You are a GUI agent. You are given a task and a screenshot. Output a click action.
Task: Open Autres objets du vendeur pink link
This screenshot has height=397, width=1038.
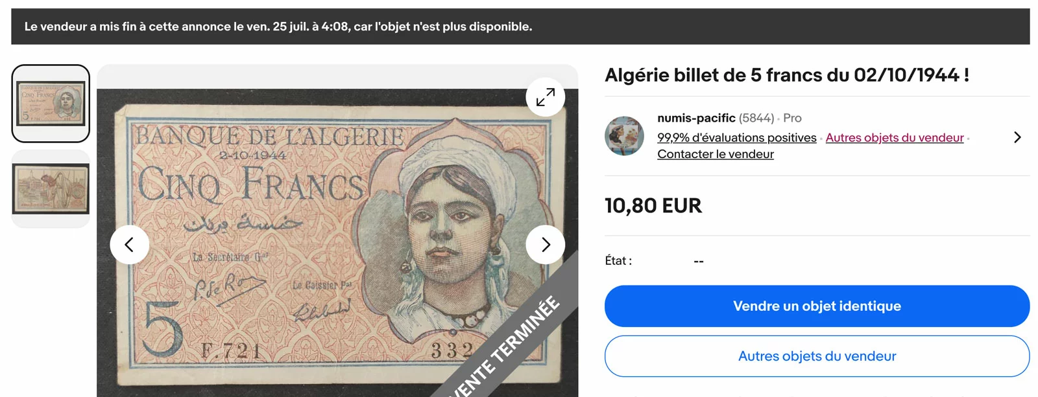pos(895,137)
